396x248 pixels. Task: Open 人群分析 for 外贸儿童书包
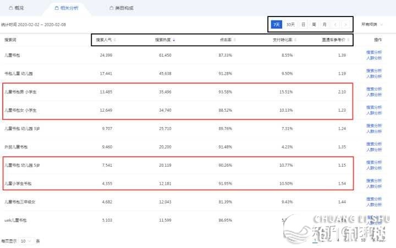pos(374,150)
